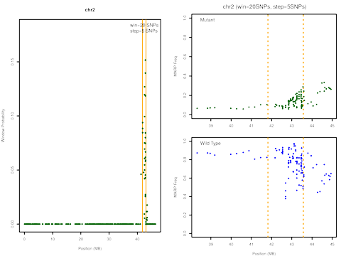Click the 'Window Probability' y-axis label
The height and width of the screenshot is (256, 341).
[3, 126]
